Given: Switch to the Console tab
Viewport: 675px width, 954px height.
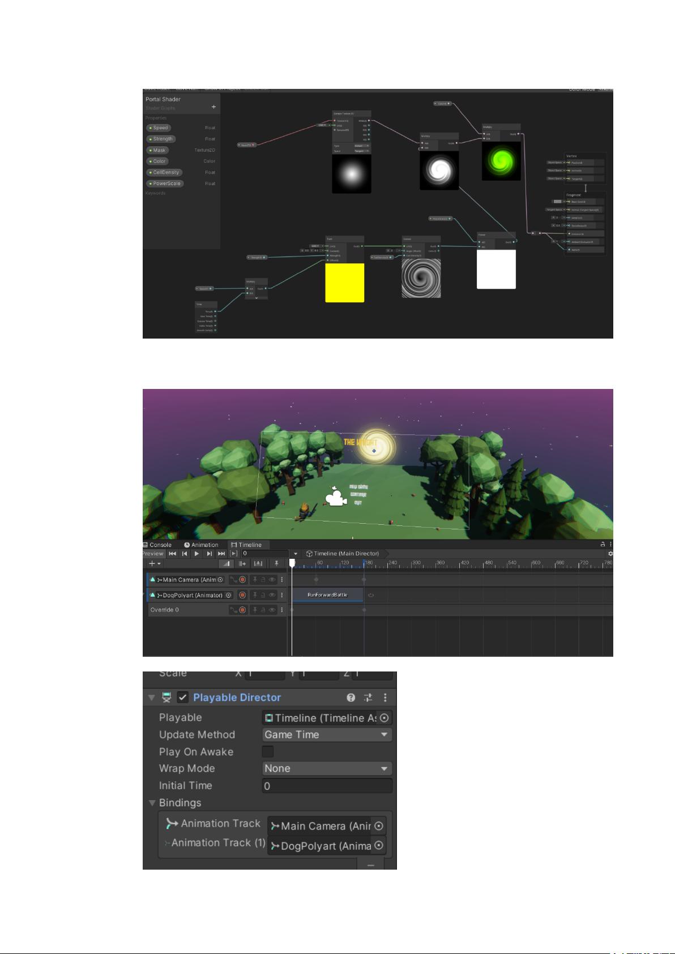Looking at the screenshot, I should coord(157,545).
